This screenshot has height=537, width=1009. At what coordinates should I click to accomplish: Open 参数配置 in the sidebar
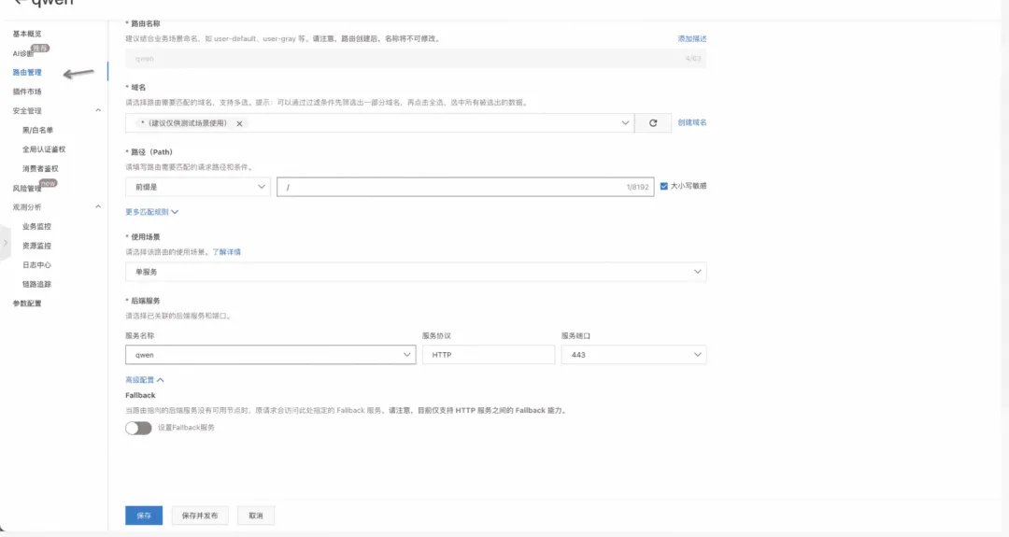[27, 304]
